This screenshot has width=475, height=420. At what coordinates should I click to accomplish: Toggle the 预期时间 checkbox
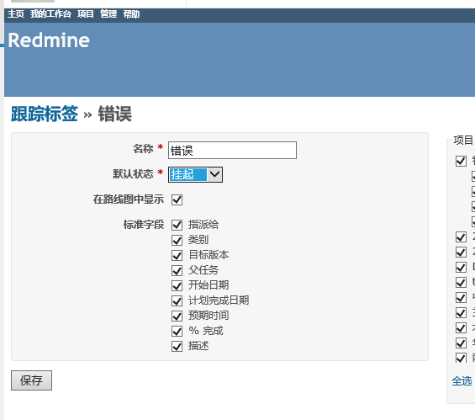[x=177, y=316]
